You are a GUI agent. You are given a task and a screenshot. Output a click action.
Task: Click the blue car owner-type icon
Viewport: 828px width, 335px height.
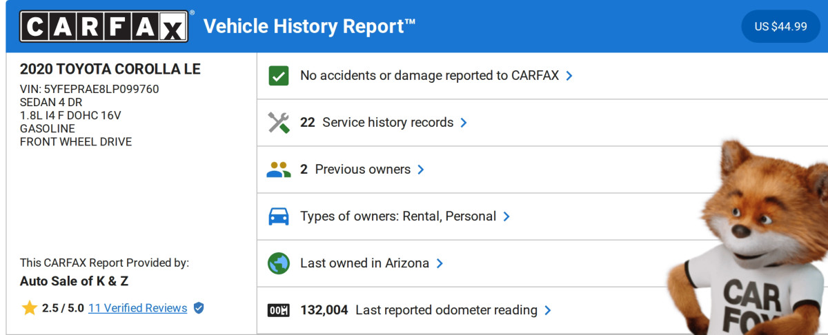278,216
